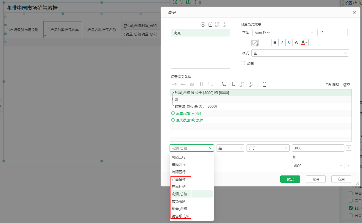362x223 pixels.
Task: Toggle bold font for highlight
Action: pos(275,42)
